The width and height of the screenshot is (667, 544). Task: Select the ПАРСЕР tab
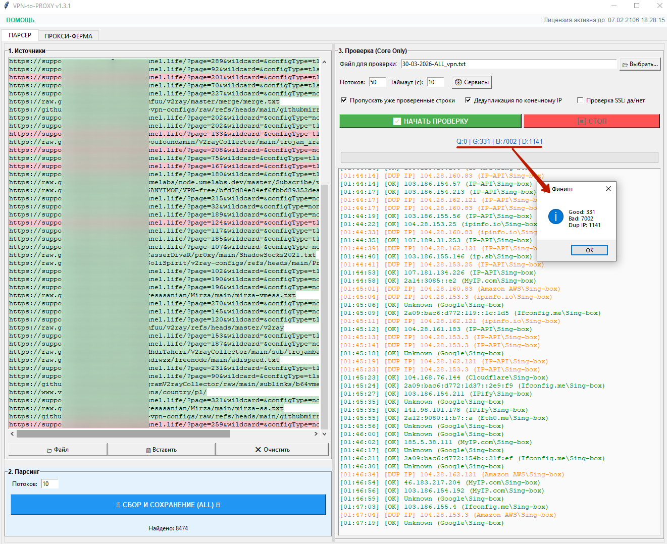pos(20,35)
